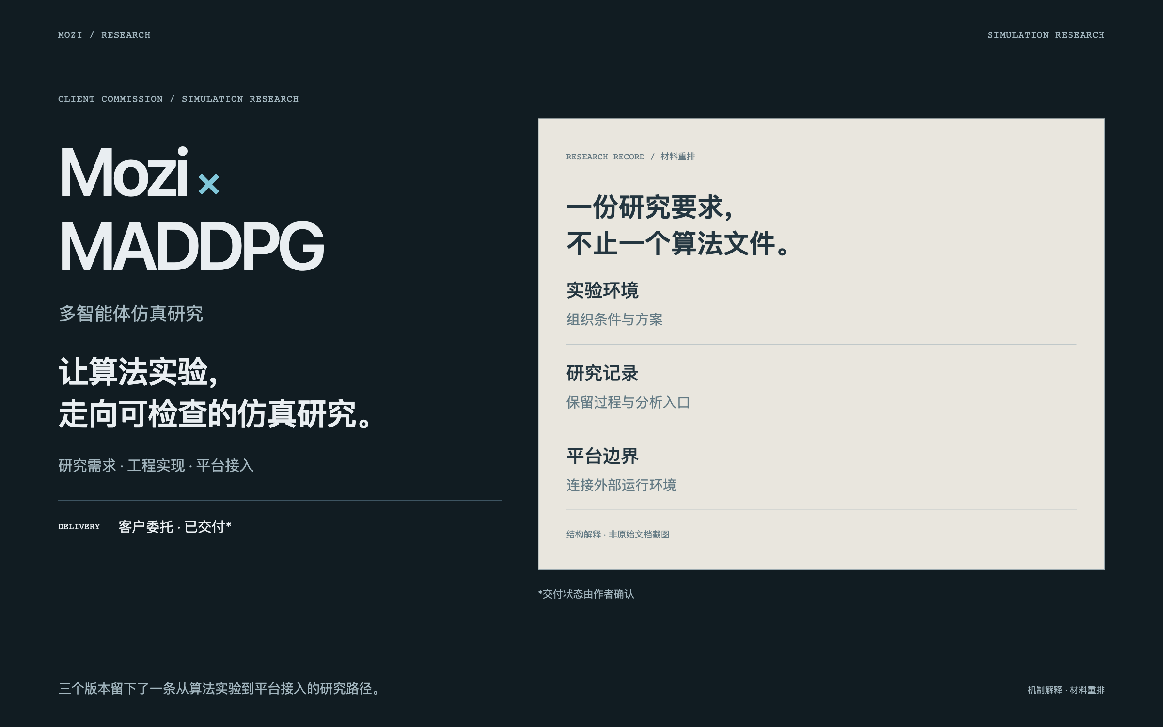Click description 连接外部运行环境
Viewport: 1163px width, 727px height.
(x=621, y=485)
